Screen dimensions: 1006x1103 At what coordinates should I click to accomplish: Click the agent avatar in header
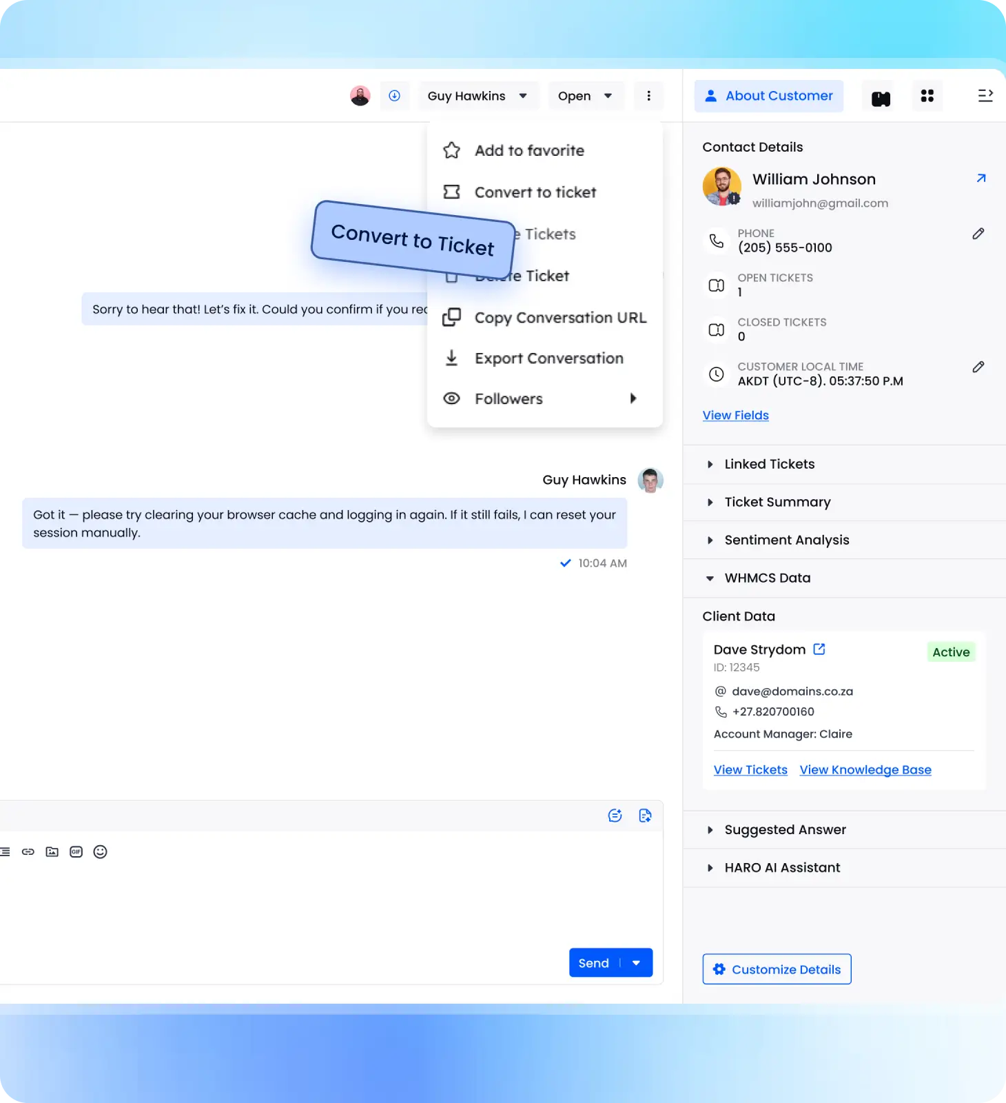[x=360, y=96]
